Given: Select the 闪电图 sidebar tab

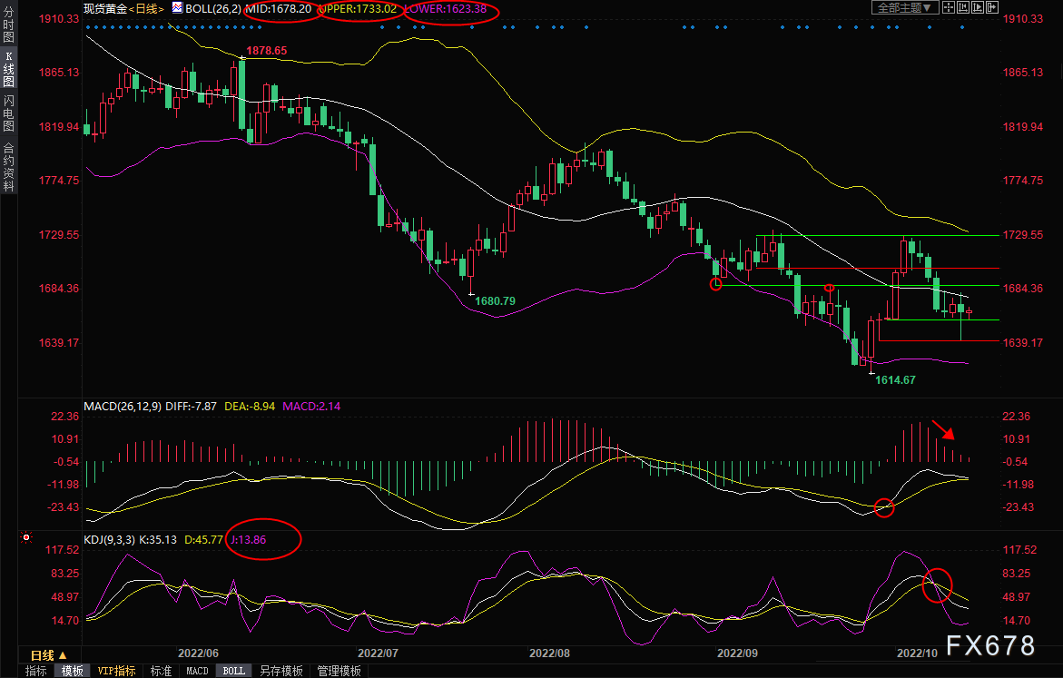Looking at the screenshot, I should (9, 113).
